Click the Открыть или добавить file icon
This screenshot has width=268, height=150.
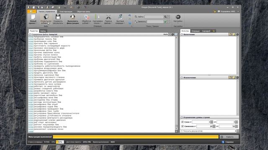click(x=46, y=17)
